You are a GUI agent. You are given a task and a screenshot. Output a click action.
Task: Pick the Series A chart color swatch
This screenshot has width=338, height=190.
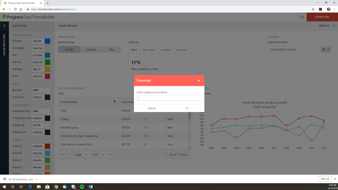coord(48,146)
